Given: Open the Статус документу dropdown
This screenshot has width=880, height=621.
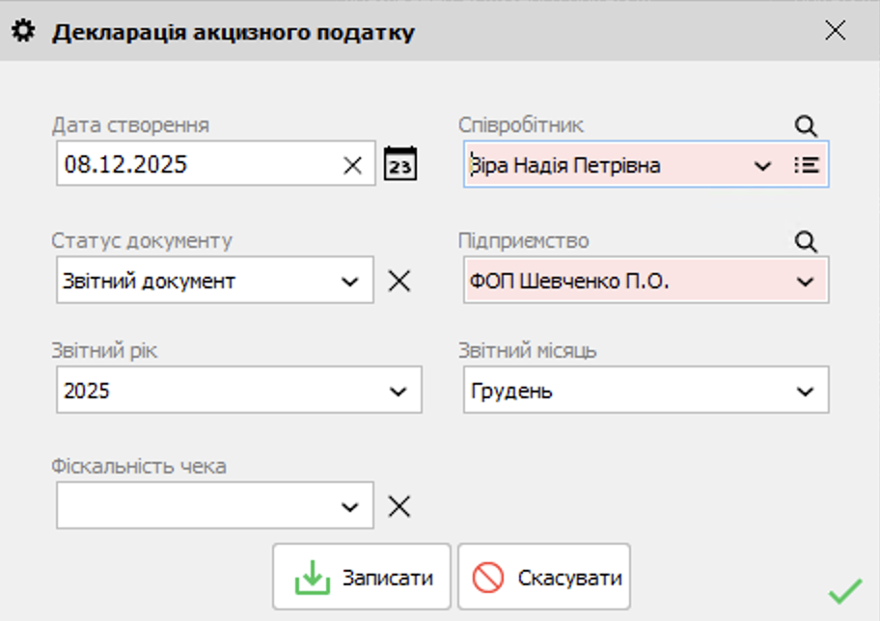Looking at the screenshot, I should 352,280.
